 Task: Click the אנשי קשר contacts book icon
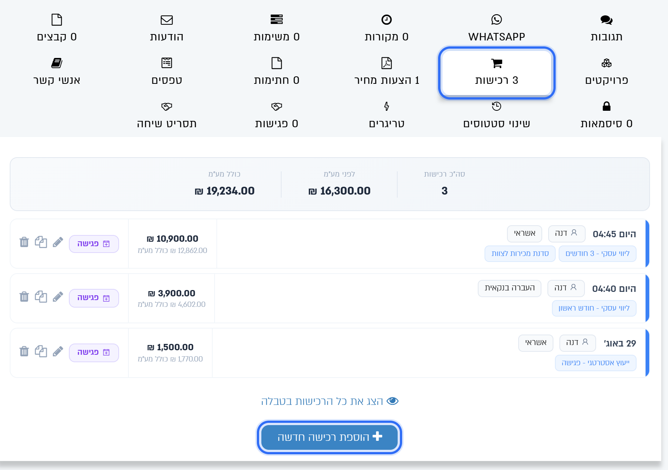coord(57,63)
